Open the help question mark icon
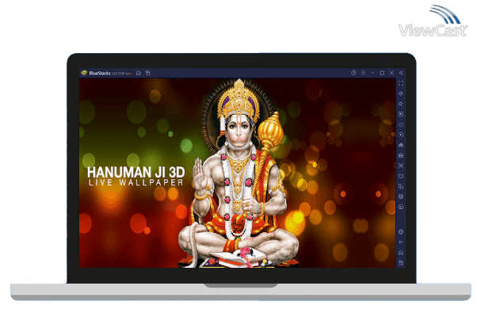The image size is (477, 328). [353, 73]
